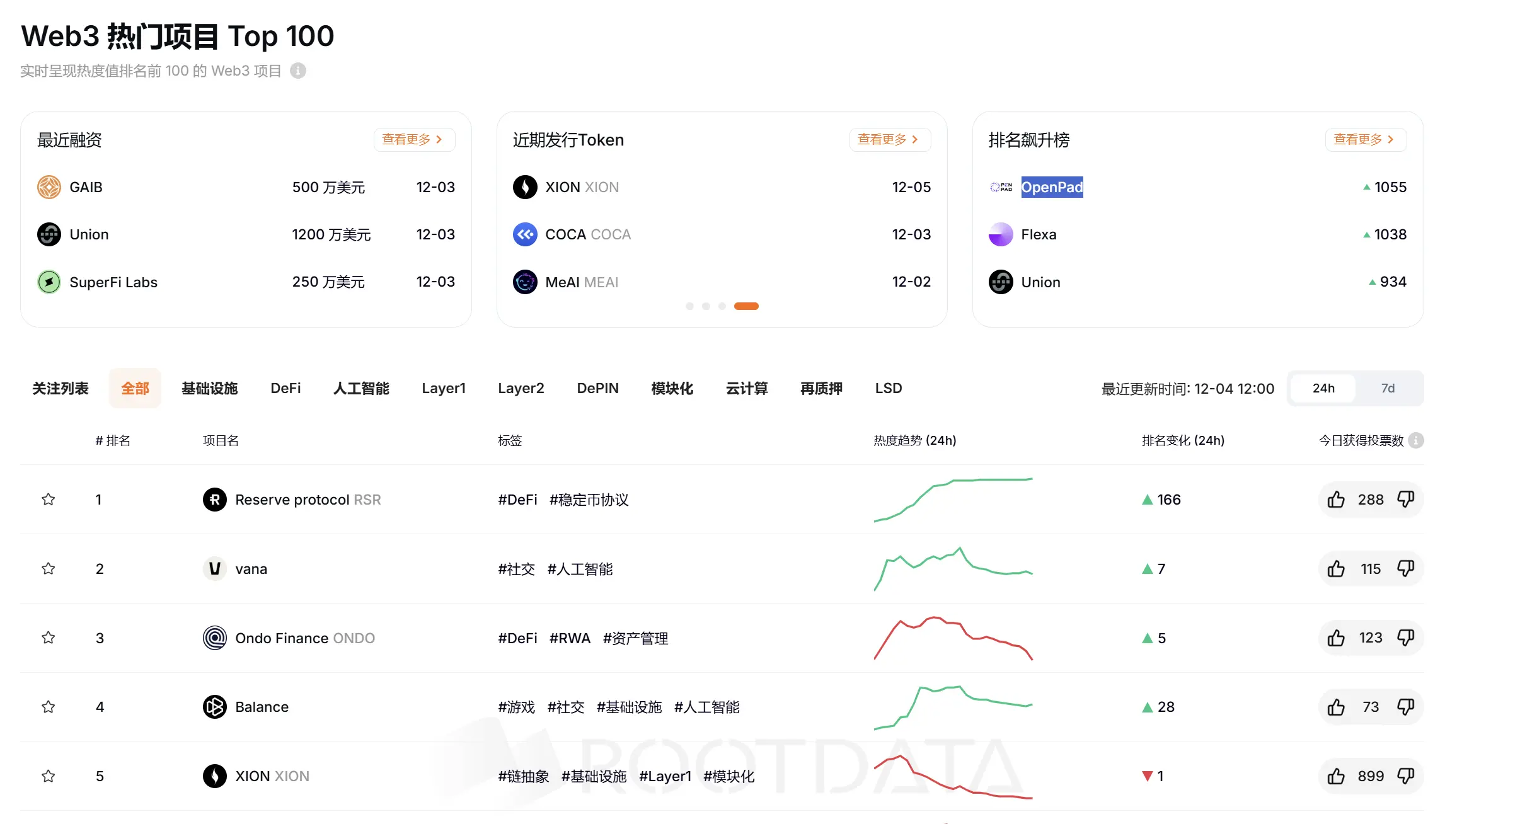Select the 人工智能 category tab
Viewport: 1520px width, 824px height.
[360, 388]
